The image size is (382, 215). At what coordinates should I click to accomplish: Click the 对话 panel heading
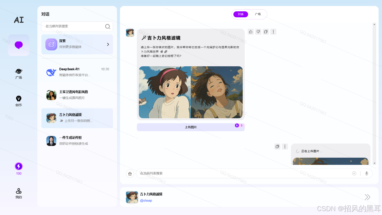coord(45,14)
